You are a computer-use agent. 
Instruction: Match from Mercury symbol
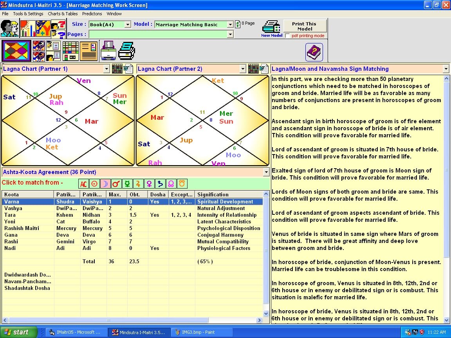(127, 183)
